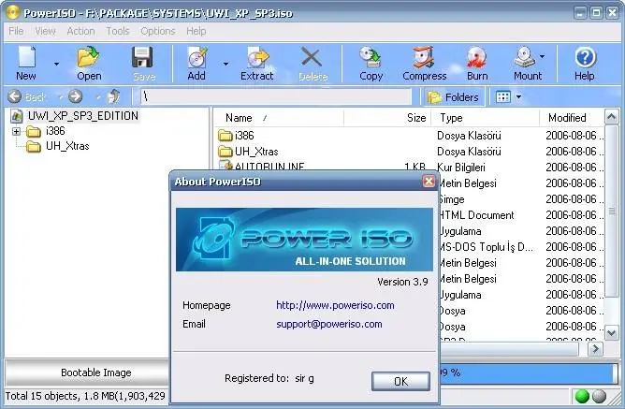The image size is (625, 409).
Task: Select the UWI_XP_SP3_EDITION tree root
Action: [x=83, y=116]
